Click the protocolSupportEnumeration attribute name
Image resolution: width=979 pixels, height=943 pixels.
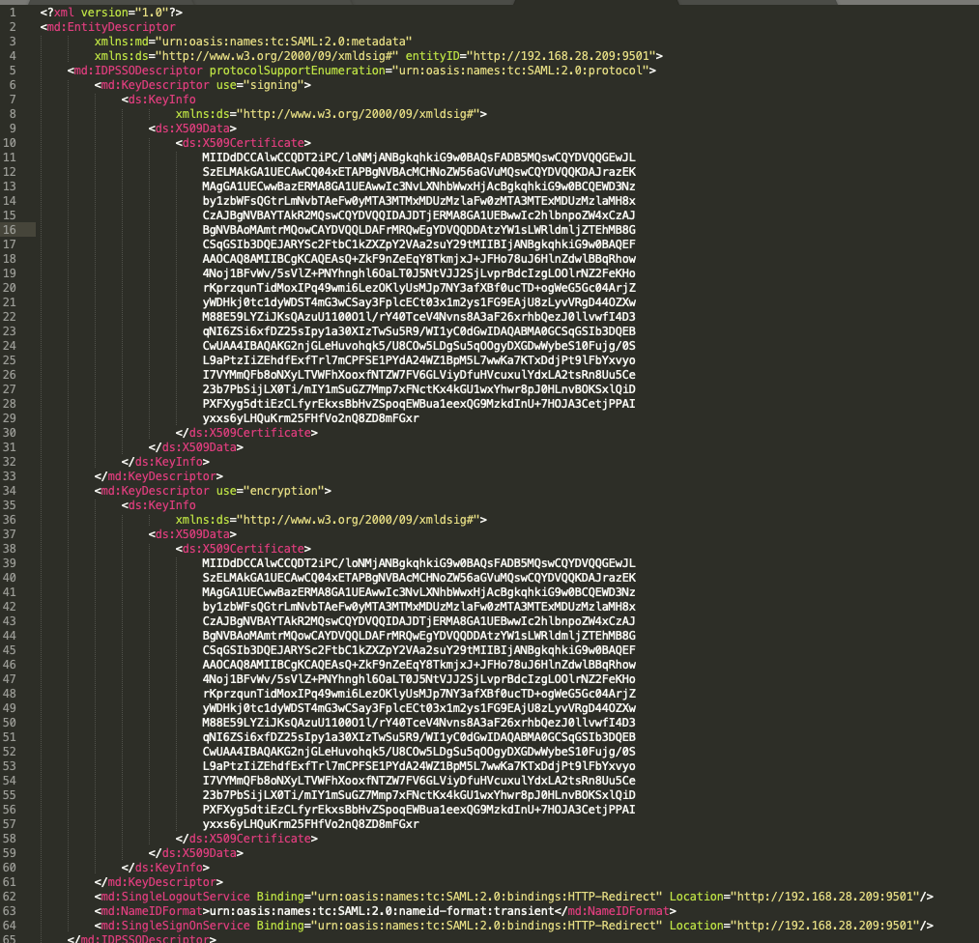tap(297, 70)
